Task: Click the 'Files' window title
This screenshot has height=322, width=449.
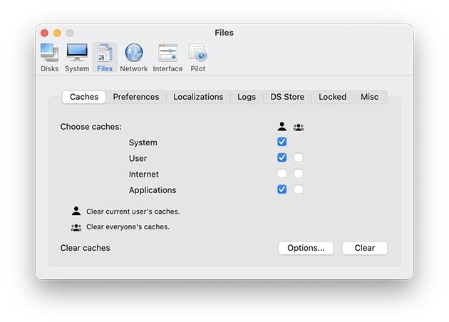Action: point(224,33)
